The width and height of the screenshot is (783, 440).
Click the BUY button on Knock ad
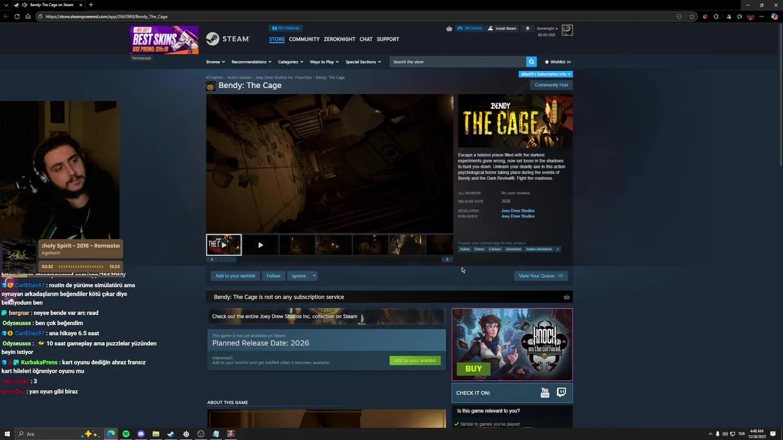[473, 369]
